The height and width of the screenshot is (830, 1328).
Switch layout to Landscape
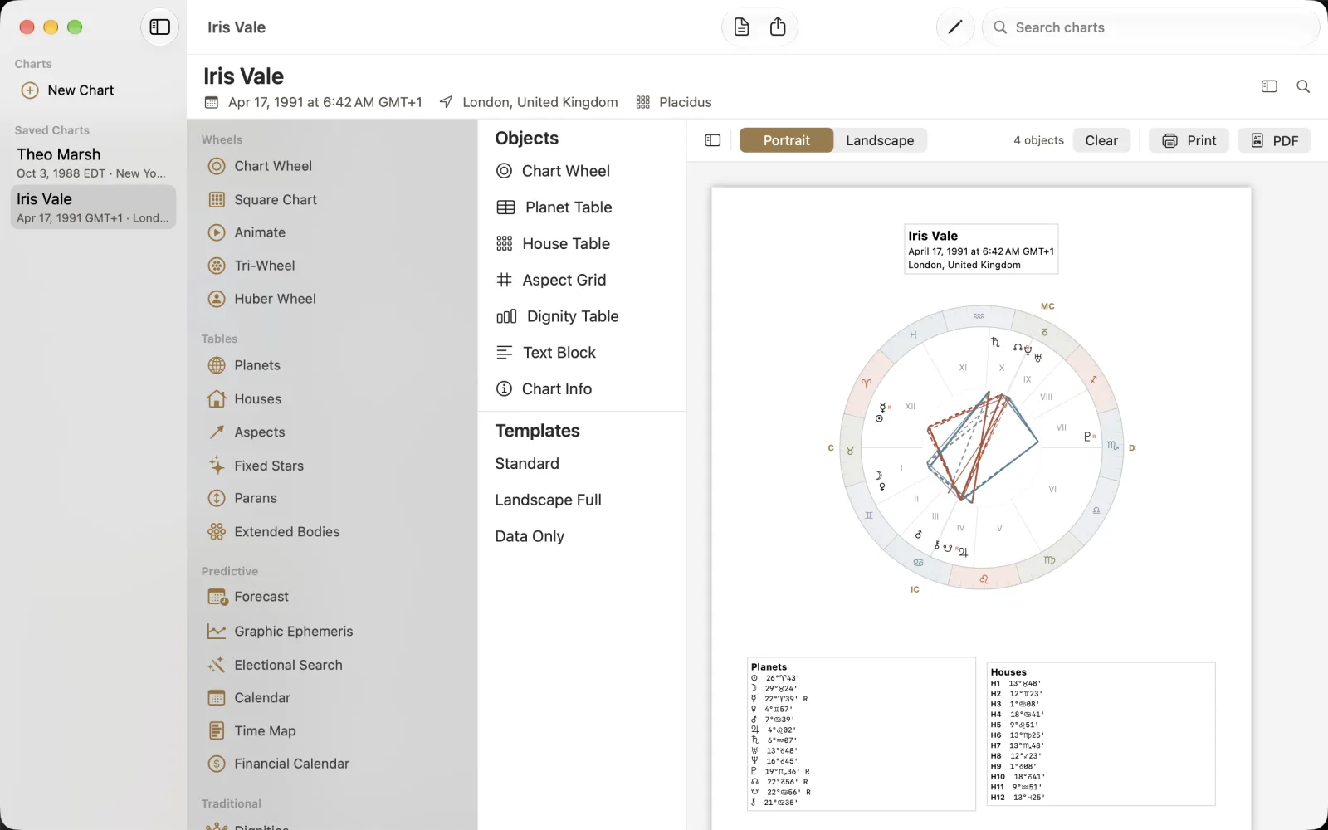pyautogui.click(x=880, y=140)
